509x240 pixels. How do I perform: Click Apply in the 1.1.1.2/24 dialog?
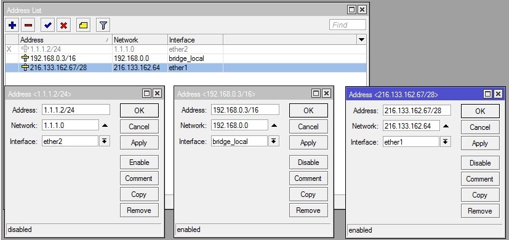(139, 143)
